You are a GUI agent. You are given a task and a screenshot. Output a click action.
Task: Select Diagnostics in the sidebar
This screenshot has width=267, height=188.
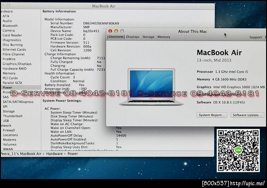(12, 40)
